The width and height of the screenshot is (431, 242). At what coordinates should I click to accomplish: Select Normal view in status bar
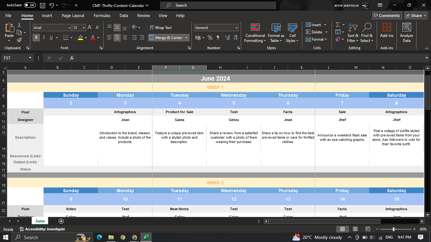343,229
